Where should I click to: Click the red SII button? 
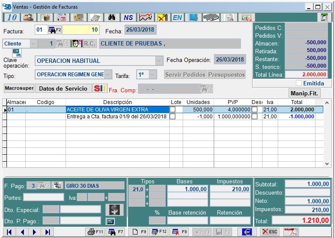[100, 88]
